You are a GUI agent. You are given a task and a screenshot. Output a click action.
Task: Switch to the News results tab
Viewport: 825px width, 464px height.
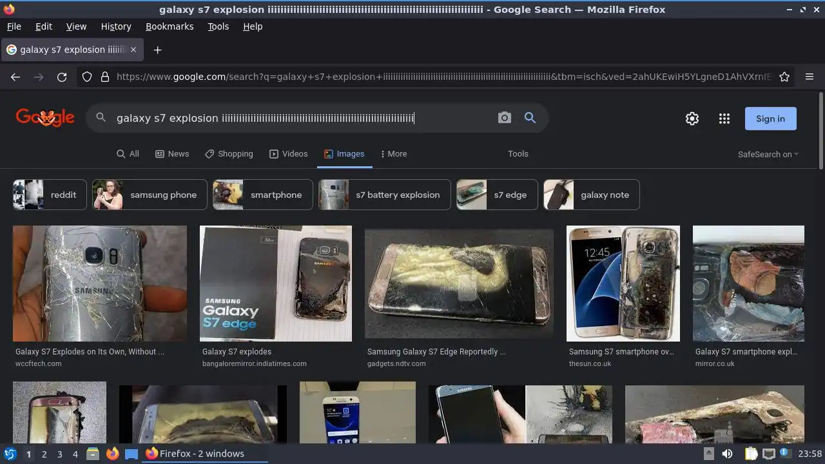[172, 154]
